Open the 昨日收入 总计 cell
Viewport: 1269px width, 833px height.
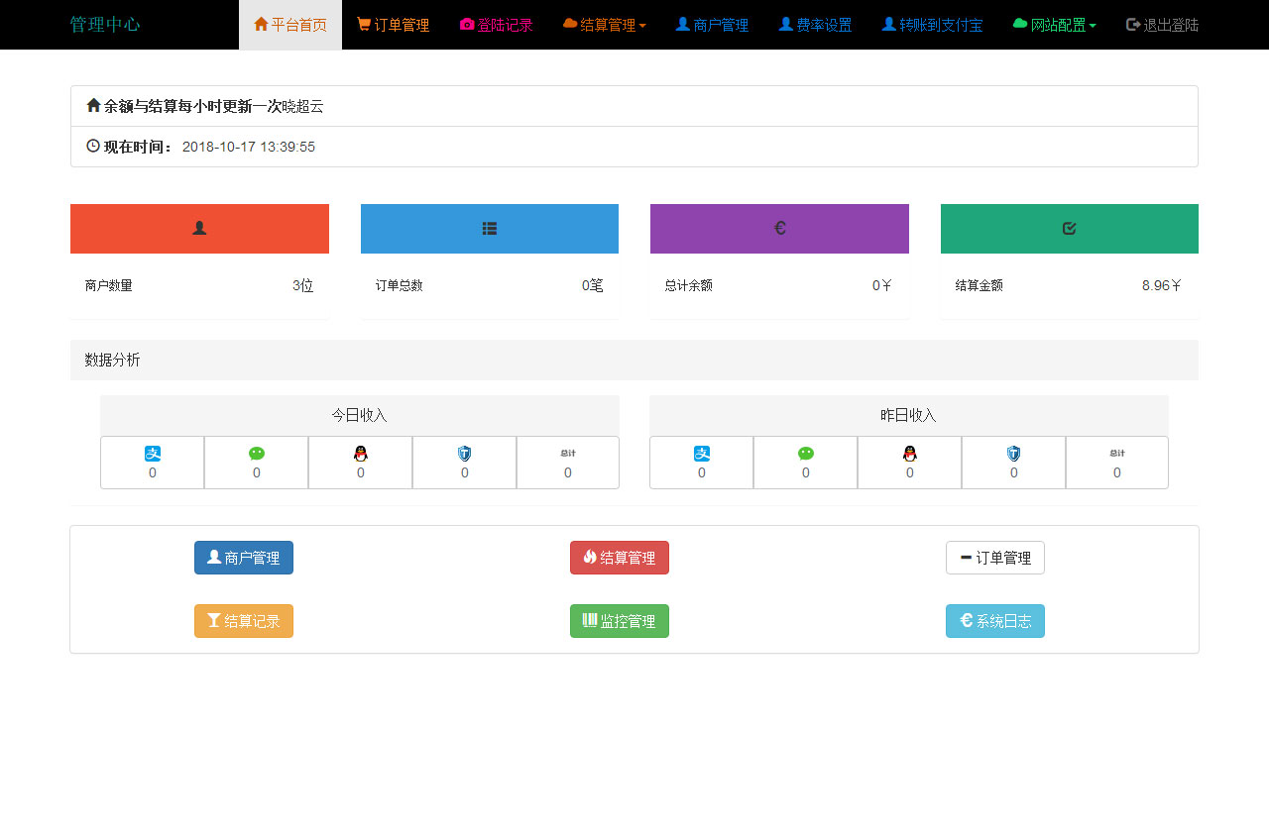1117,463
